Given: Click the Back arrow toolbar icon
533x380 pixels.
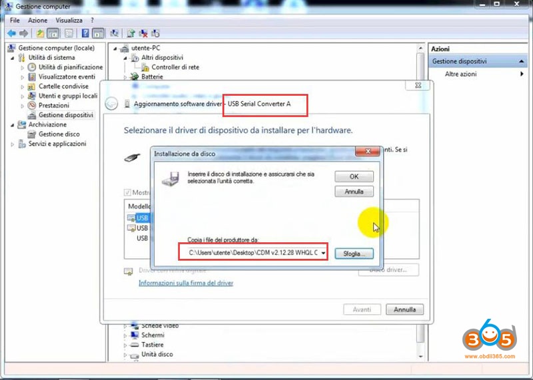Looking at the screenshot, I should point(11,33).
